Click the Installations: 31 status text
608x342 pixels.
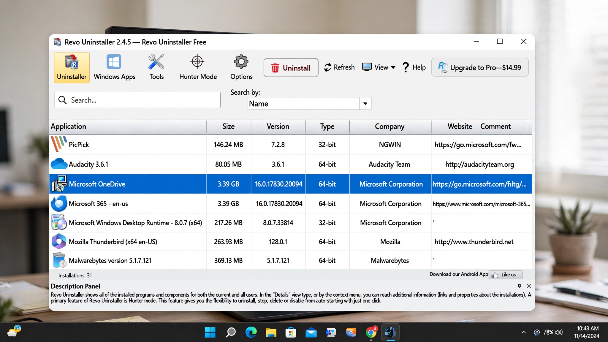coord(75,275)
